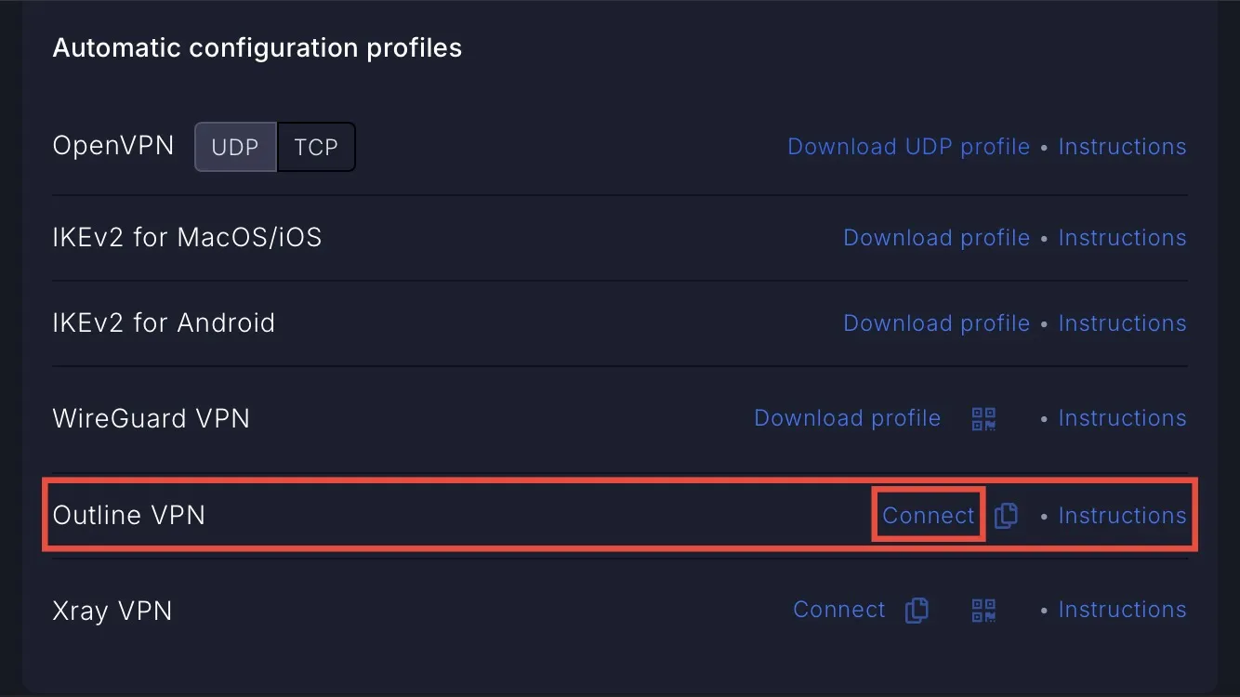Screen dimensions: 1240x697
Task: Show Xray VPN QR code icon
Action: click(x=983, y=611)
